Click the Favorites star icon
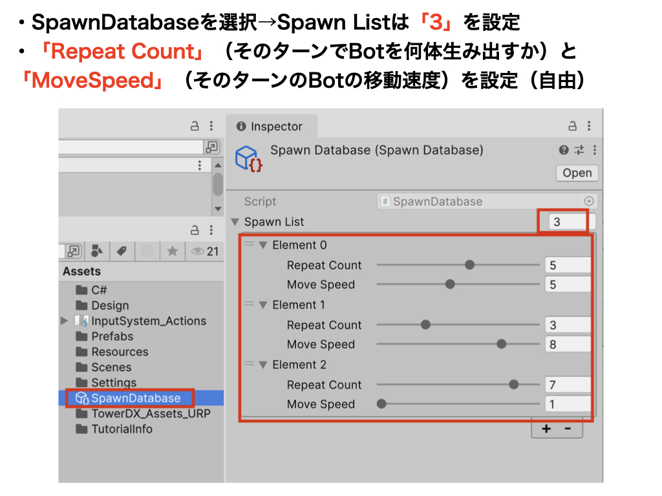Image resolution: width=662 pixels, height=496 pixels. click(x=172, y=251)
